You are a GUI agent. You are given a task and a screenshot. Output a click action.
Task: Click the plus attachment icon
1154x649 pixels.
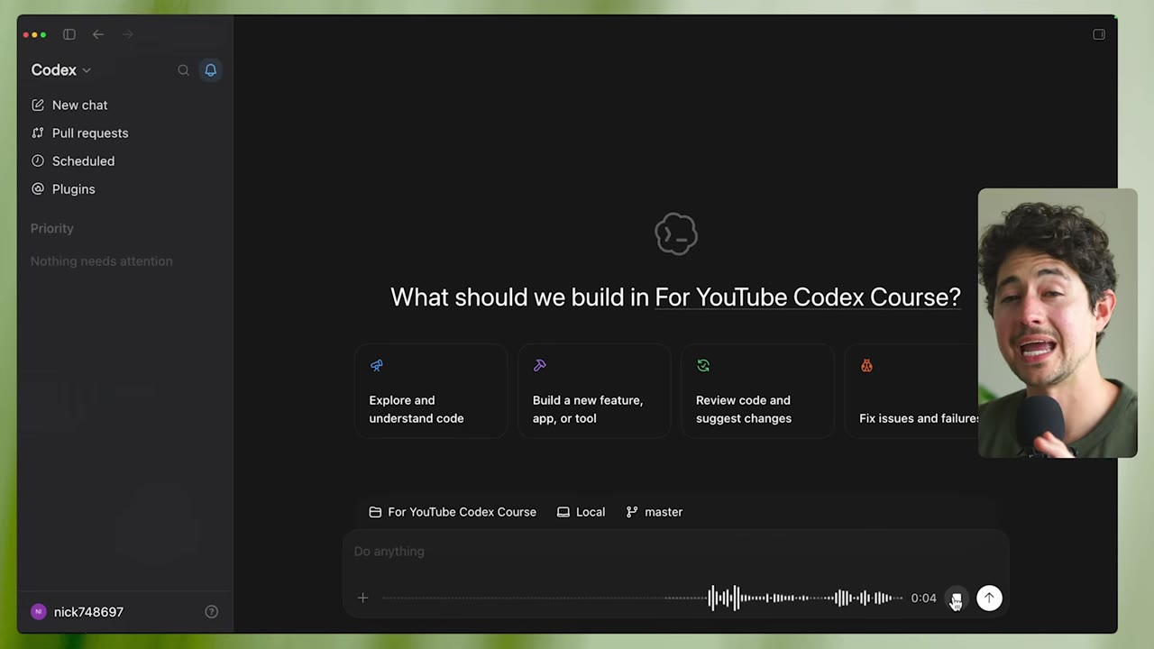pyautogui.click(x=362, y=598)
